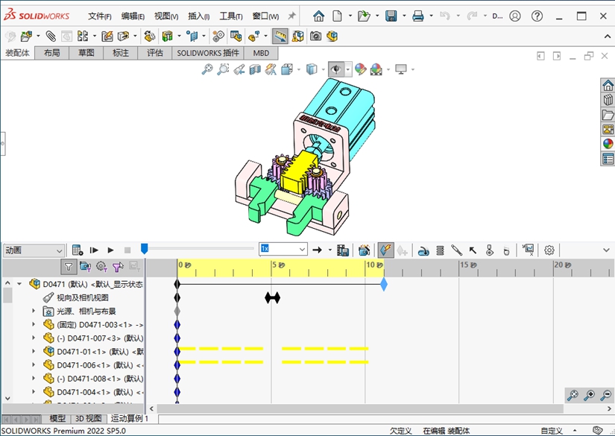Image resolution: width=615 pixels, height=436 pixels.
Task: Add a Motor to the motion study
Action: (423, 250)
